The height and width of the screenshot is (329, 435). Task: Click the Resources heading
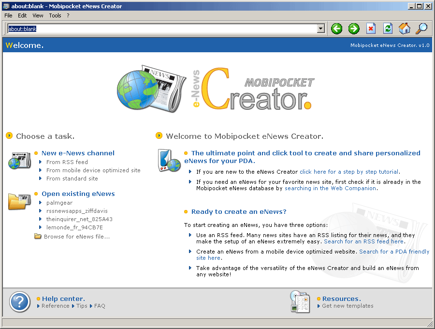coord(342,299)
